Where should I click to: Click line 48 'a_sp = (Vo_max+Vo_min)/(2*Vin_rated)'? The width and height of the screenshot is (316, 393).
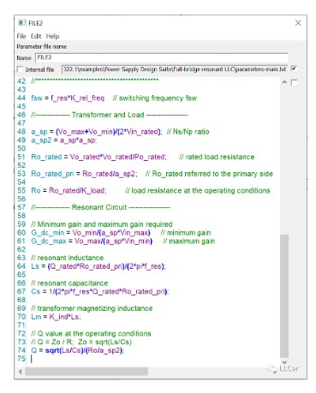(97, 132)
